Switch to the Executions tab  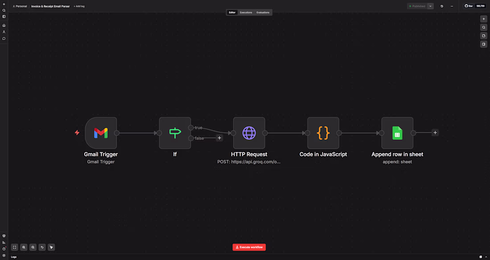pyautogui.click(x=246, y=12)
